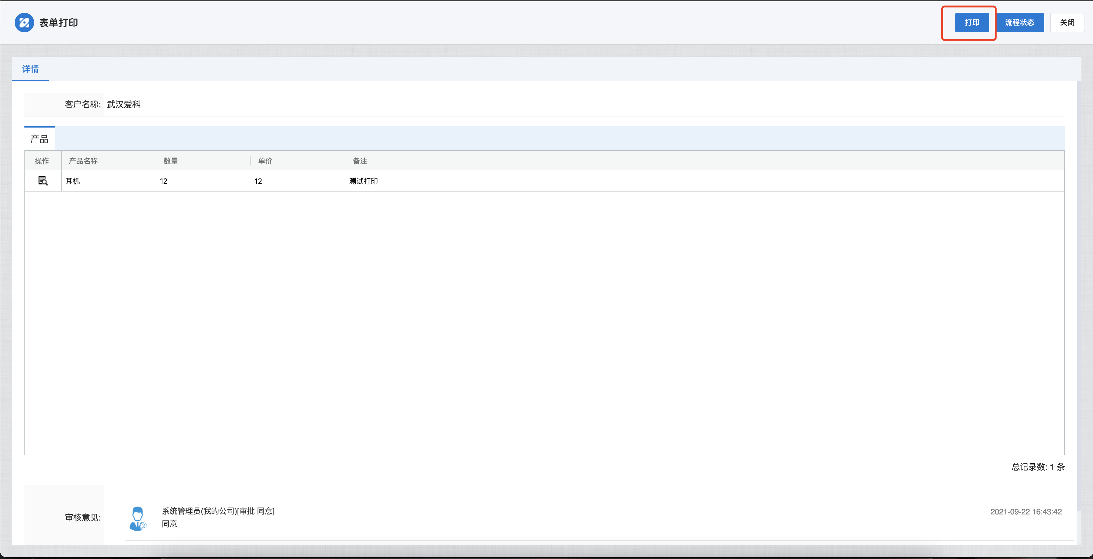This screenshot has height=559, width=1093.
Task: Click the 单价 column header
Action: pyautogui.click(x=265, y=161)
